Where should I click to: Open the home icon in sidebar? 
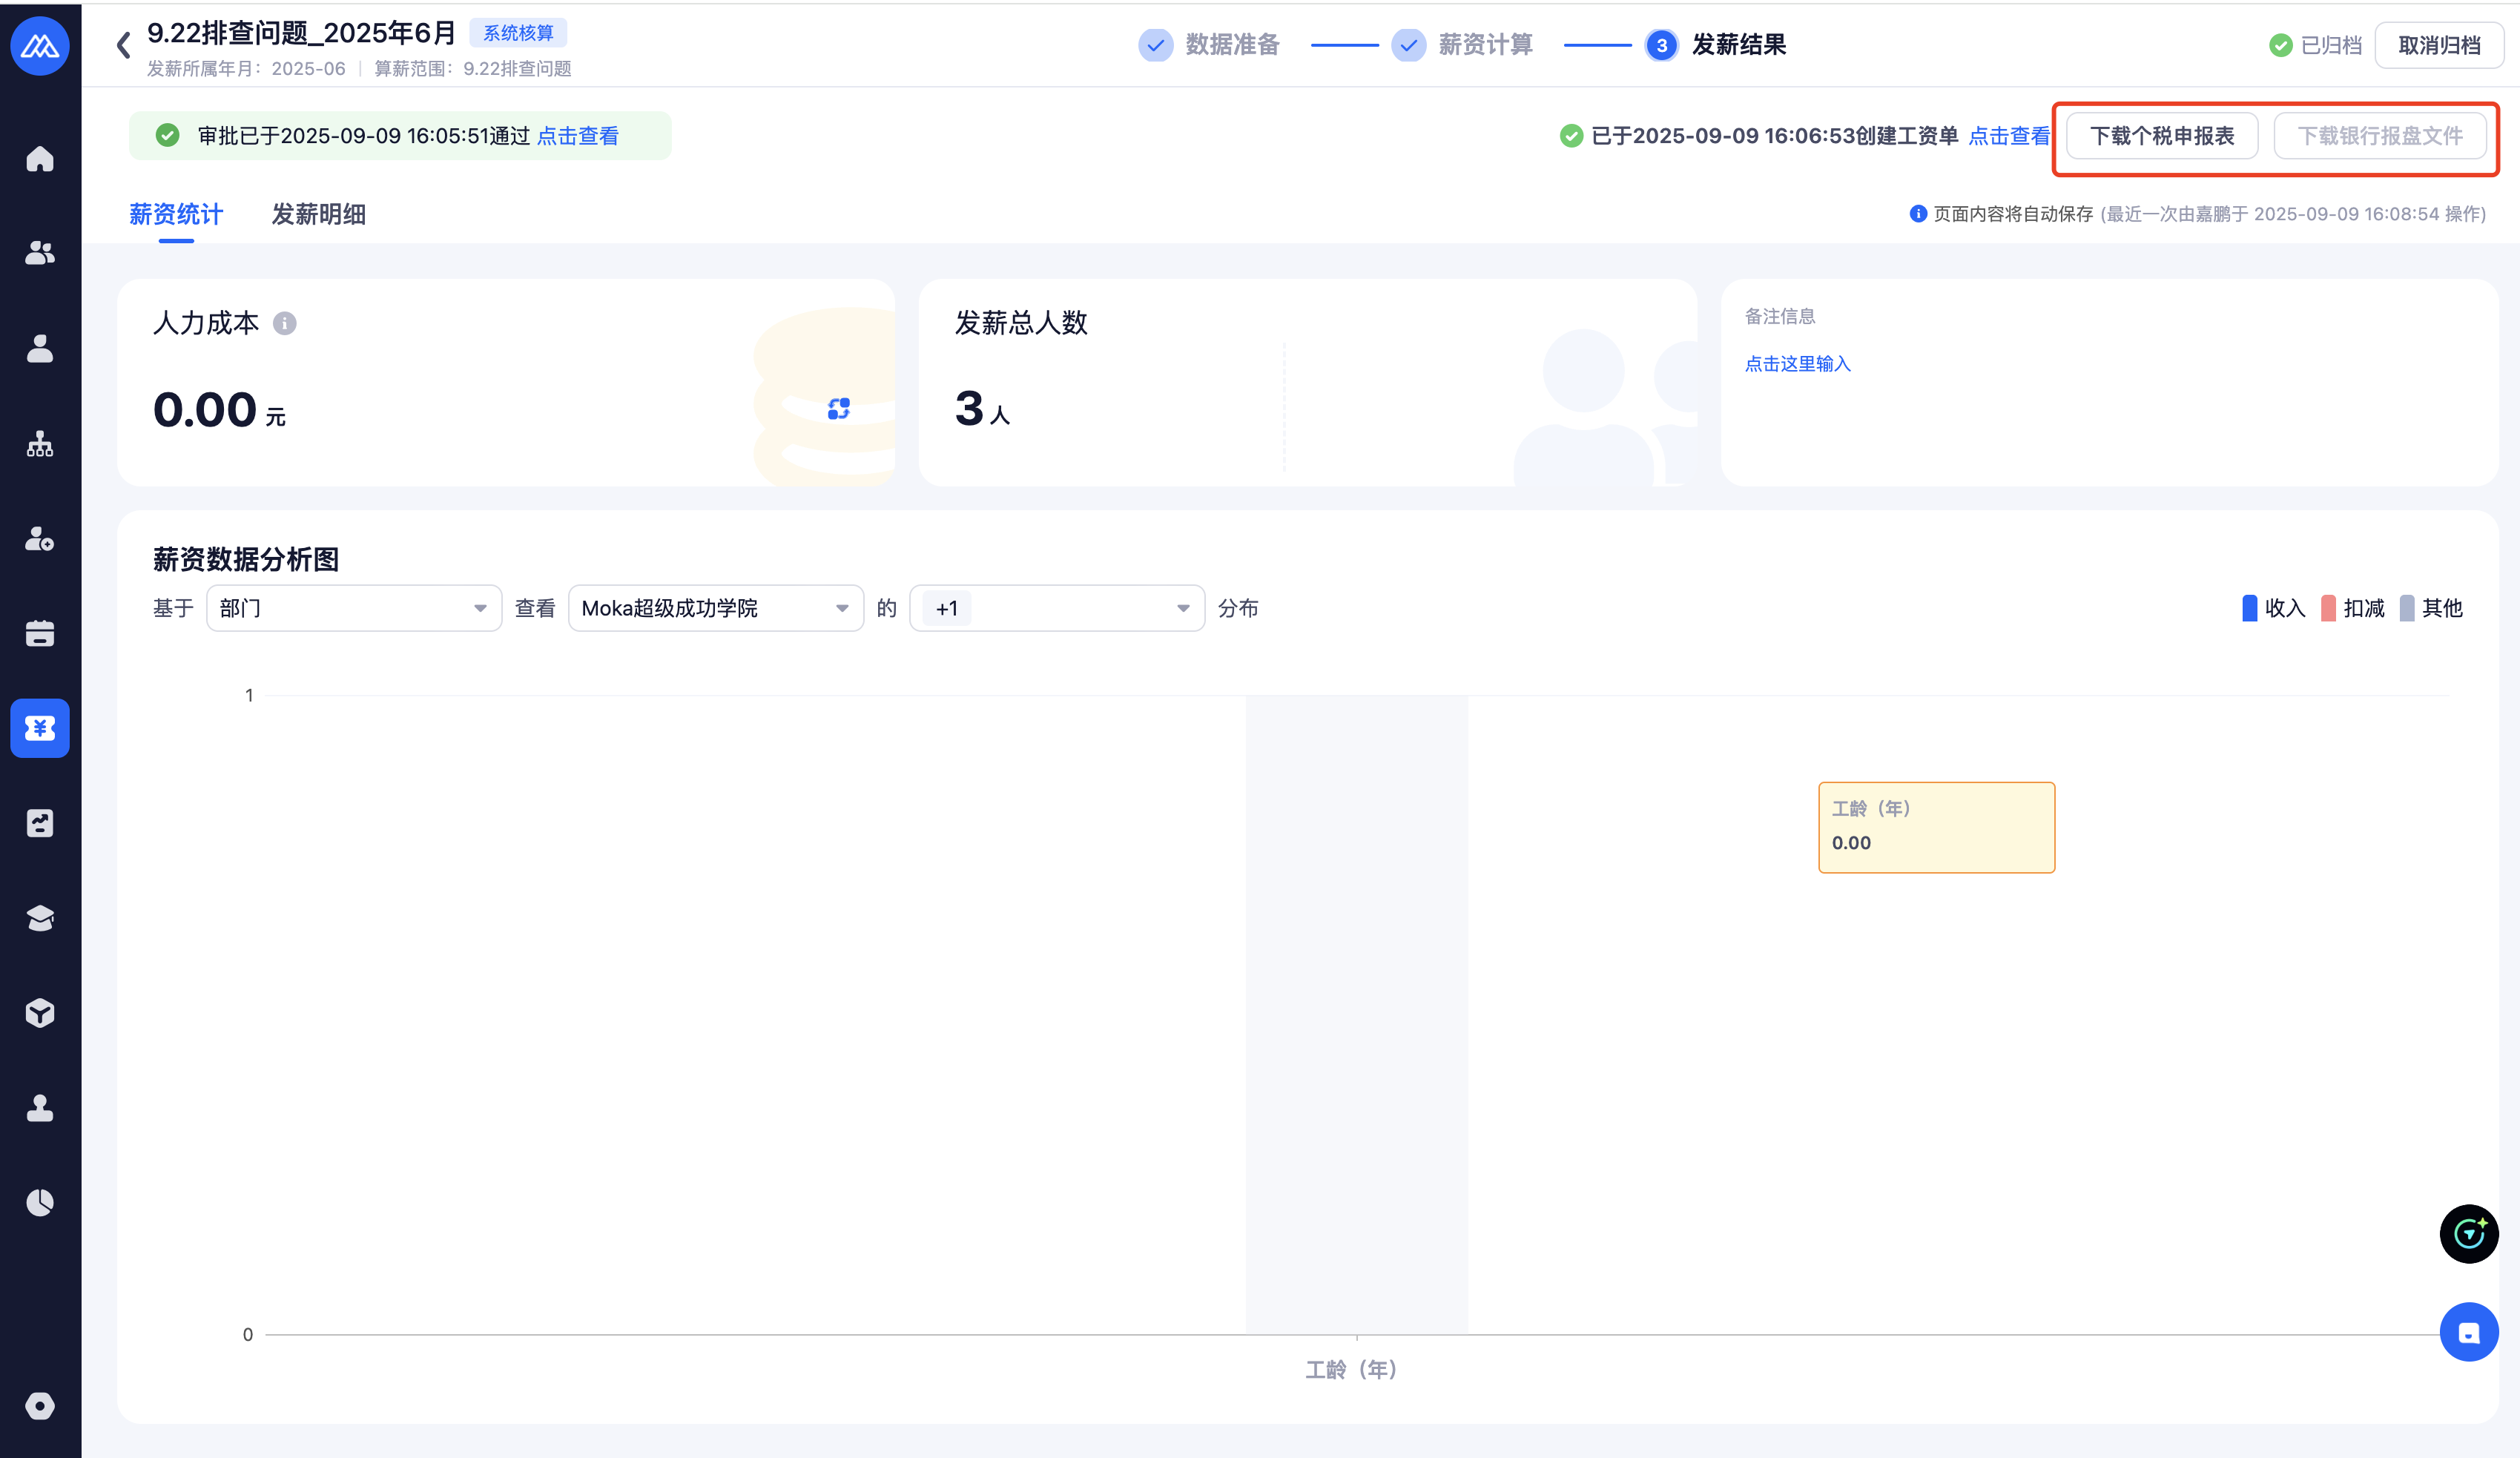[40, 159]
